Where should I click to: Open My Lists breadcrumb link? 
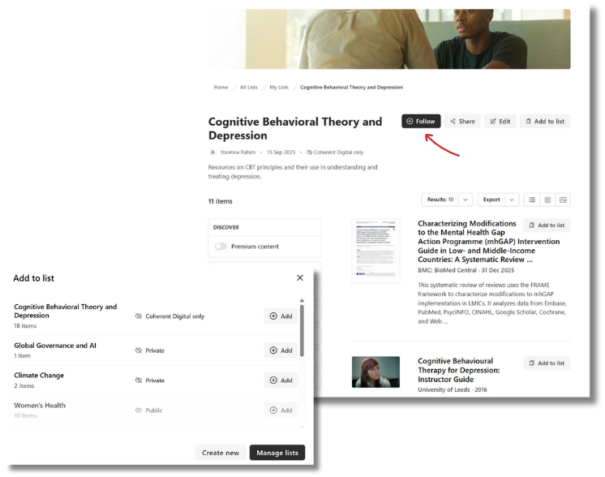point(278,88)
